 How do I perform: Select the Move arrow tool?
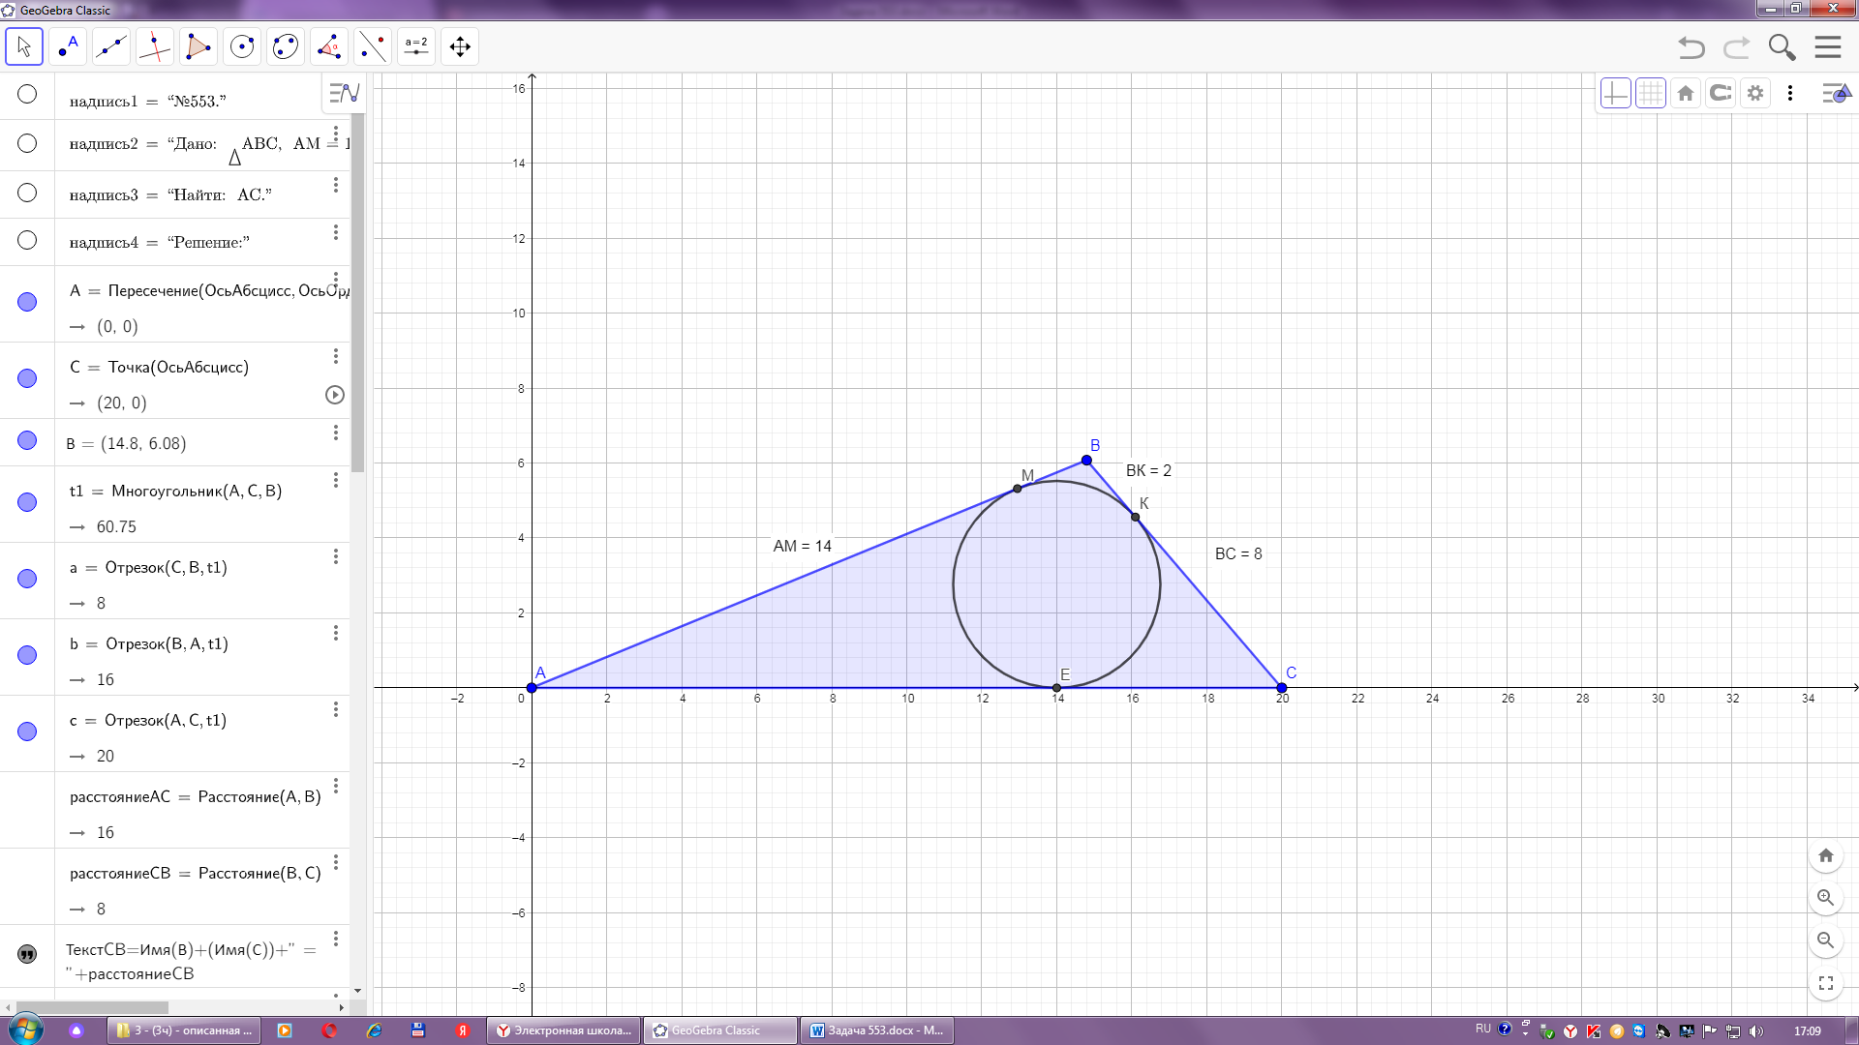[24, 46]
